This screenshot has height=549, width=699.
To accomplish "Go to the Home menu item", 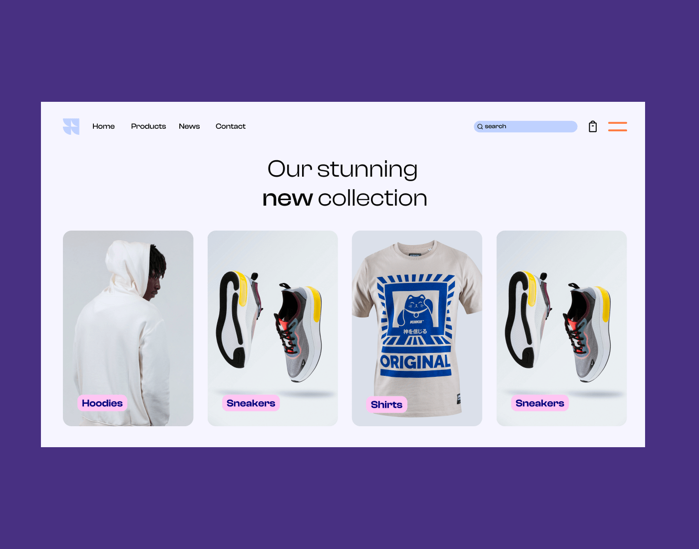I will pyautogui.click(x=103, y=126).
